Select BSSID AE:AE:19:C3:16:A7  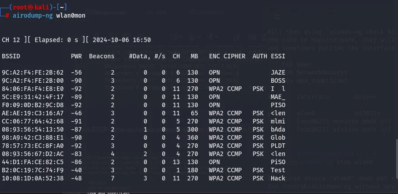tap(33, 114)
